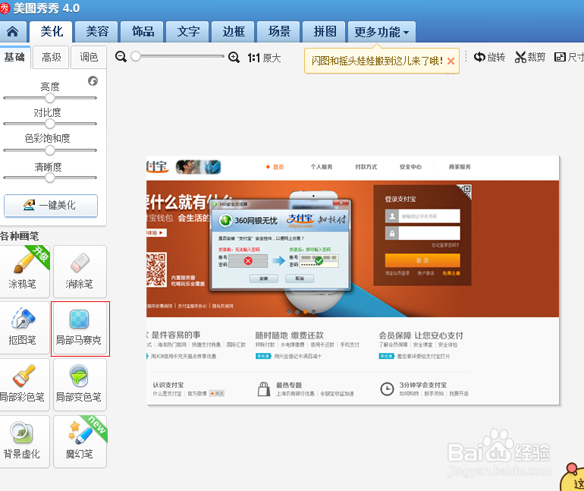This screenshot has height=491, width=584.
Task: Click the zoom slider handle
Action: 136,56
